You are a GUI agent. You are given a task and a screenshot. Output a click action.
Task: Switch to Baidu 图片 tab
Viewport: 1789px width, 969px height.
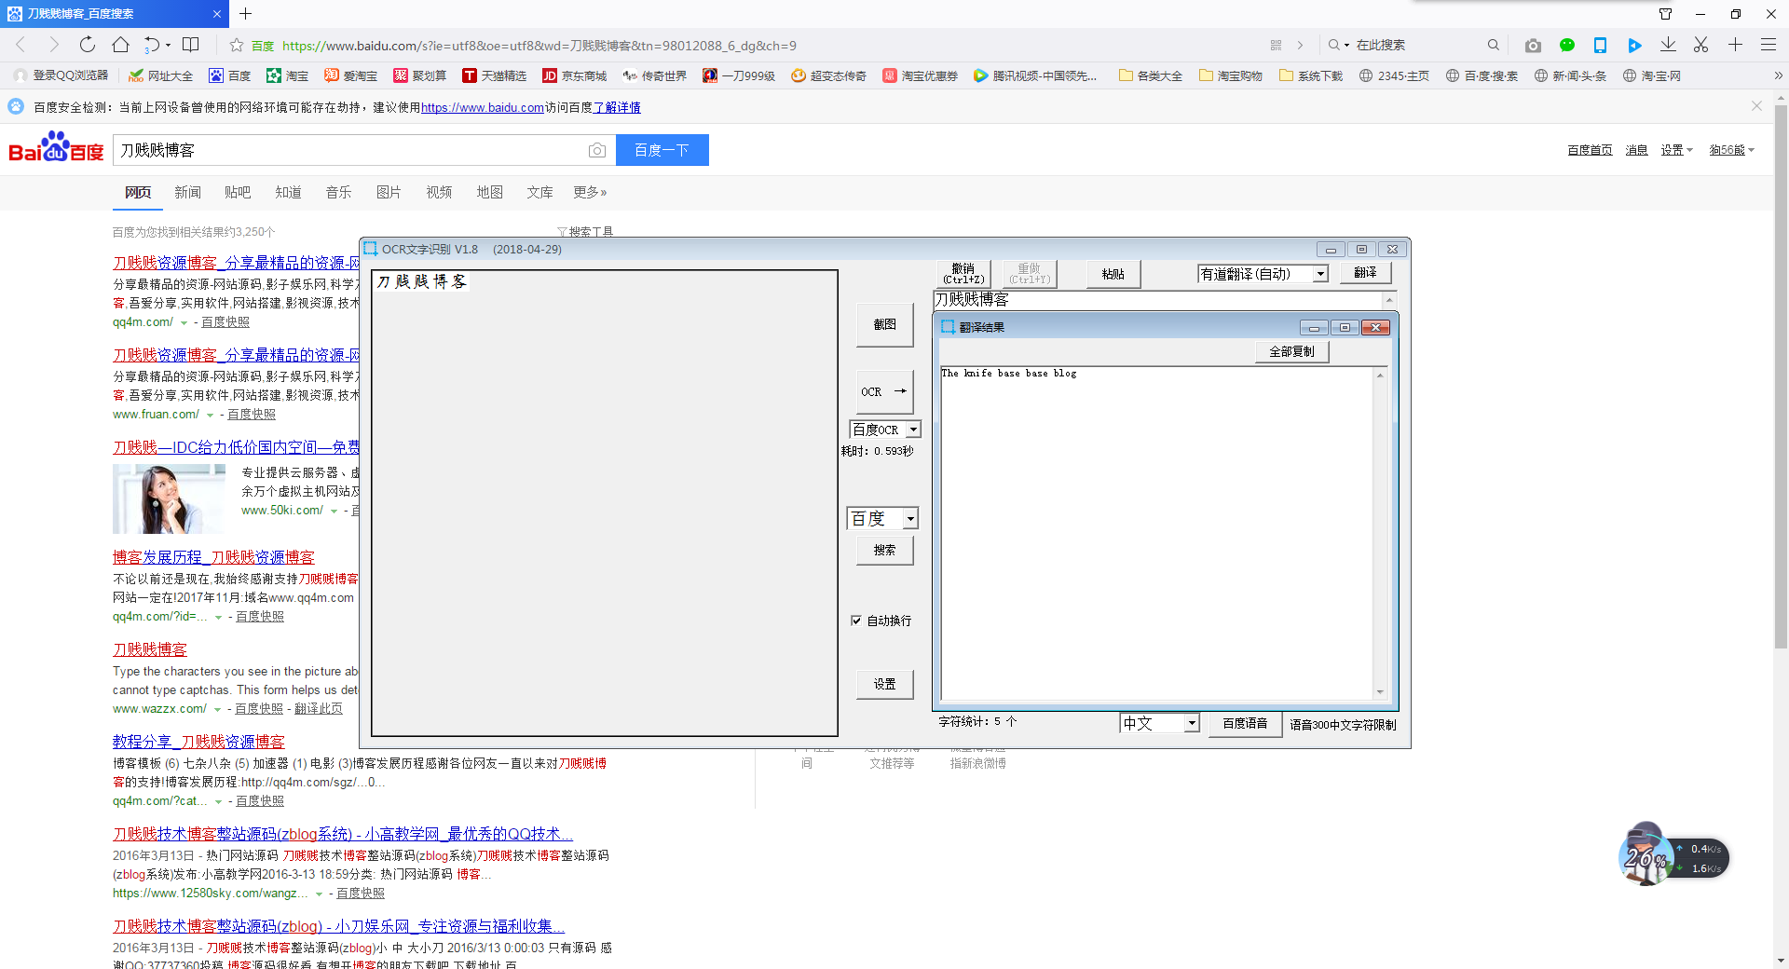[389, 192]
